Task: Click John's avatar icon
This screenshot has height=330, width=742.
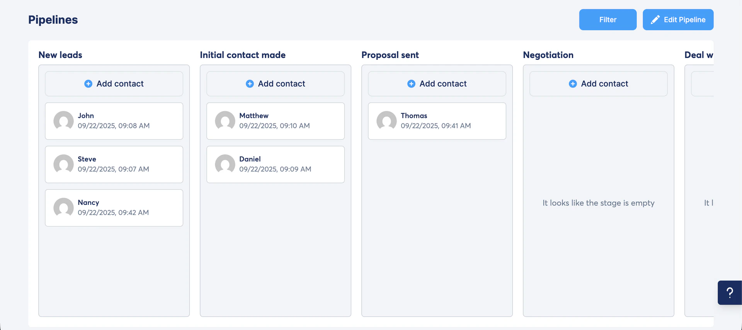Action: point(63,121)
